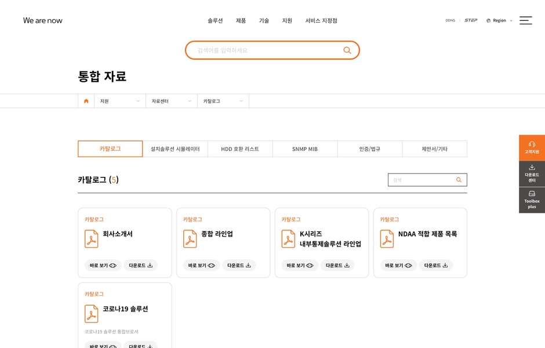Open the 고객지원 headset side button

[532, 147]
